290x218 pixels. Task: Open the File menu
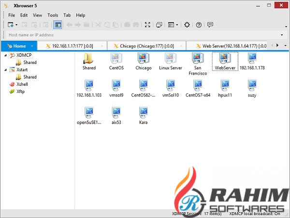(12, 15)
